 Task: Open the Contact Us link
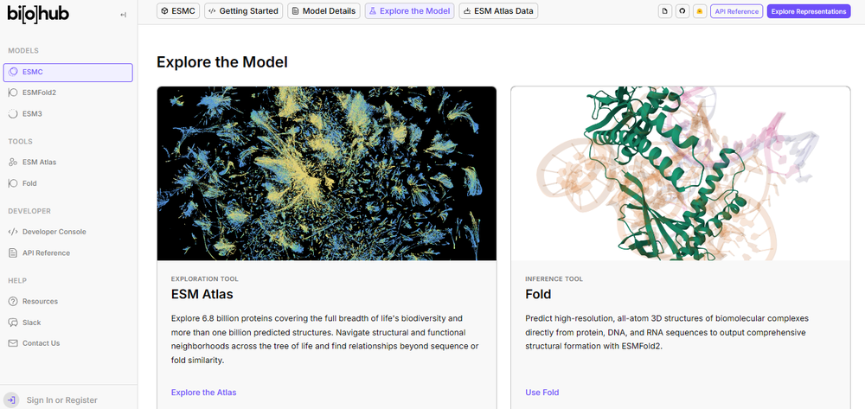[x=67, y=343]
